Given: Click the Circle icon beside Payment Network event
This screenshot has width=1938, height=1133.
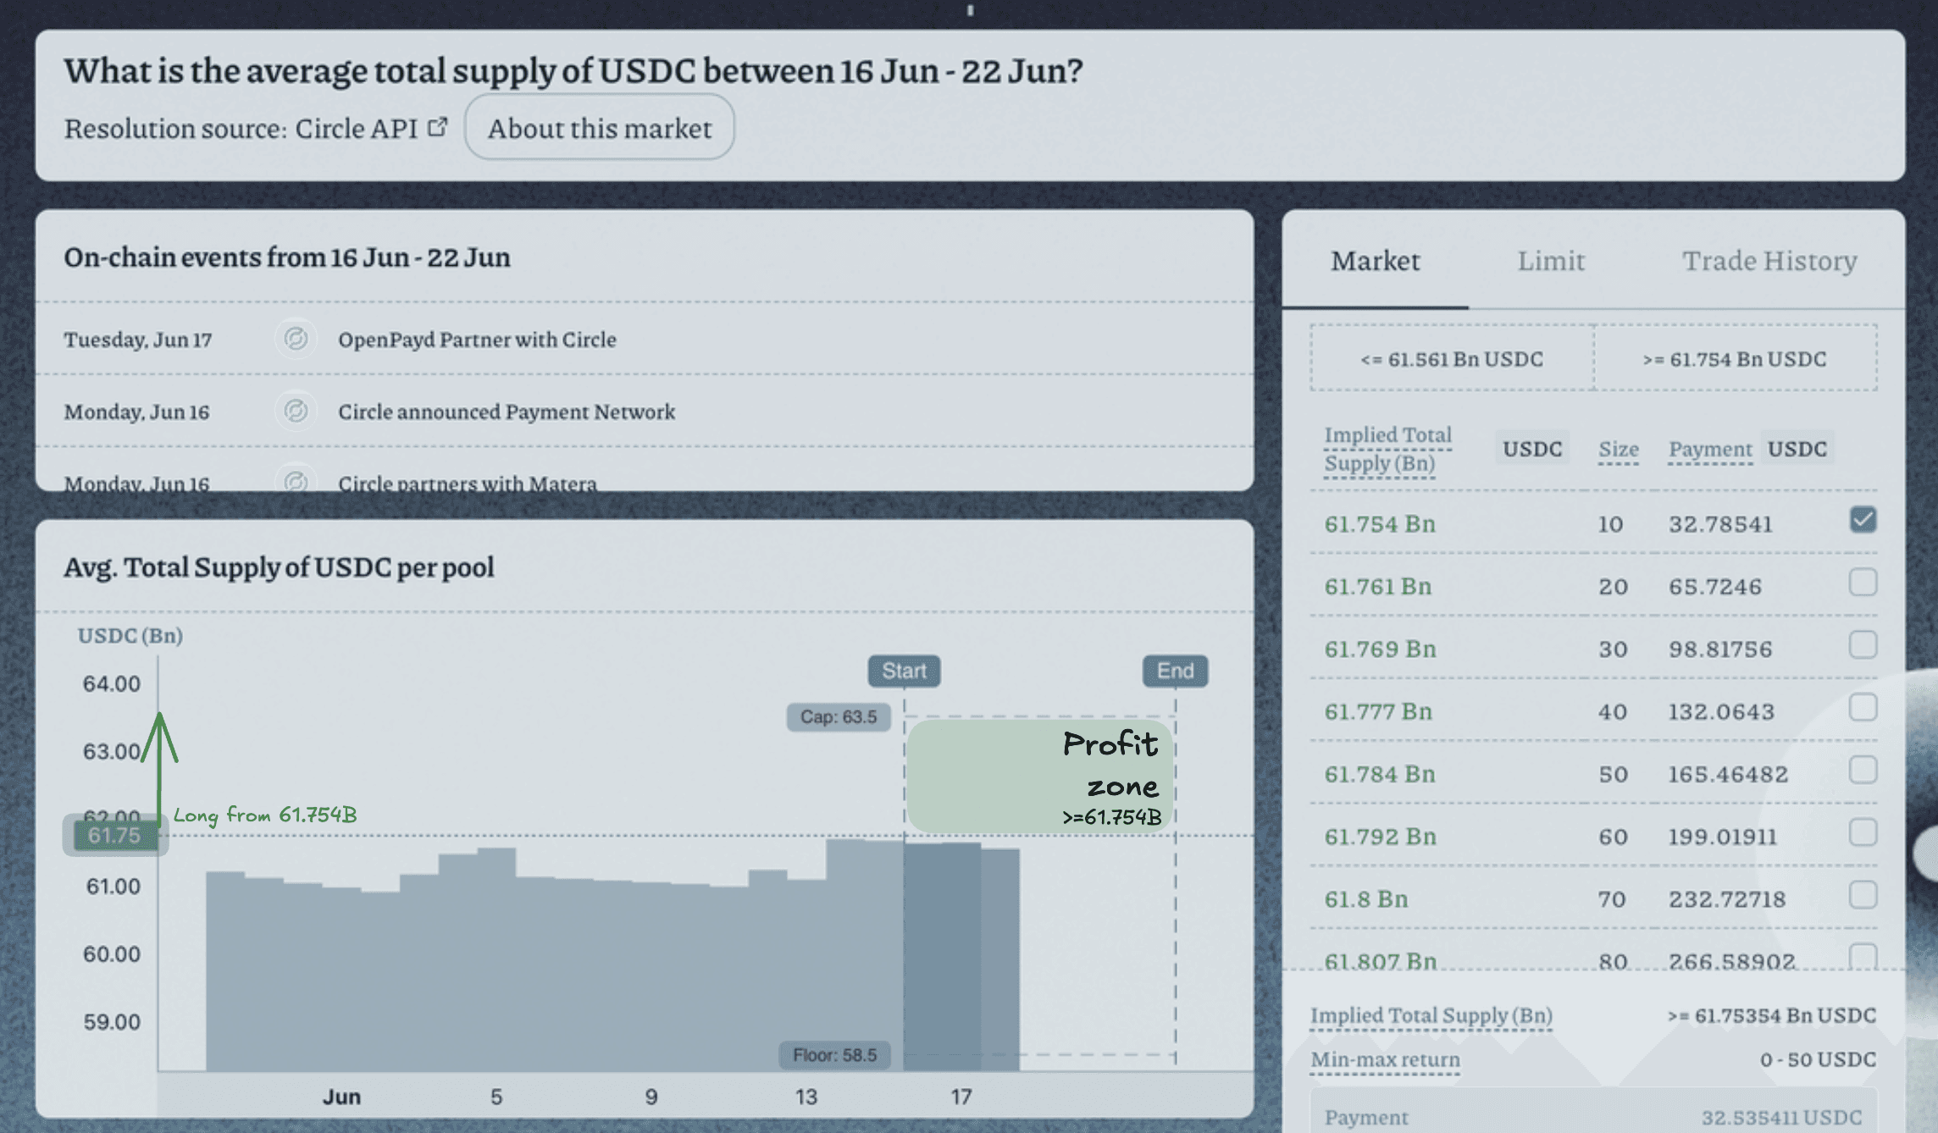Looking at the screenshot, I should click(x=296, y=411).
